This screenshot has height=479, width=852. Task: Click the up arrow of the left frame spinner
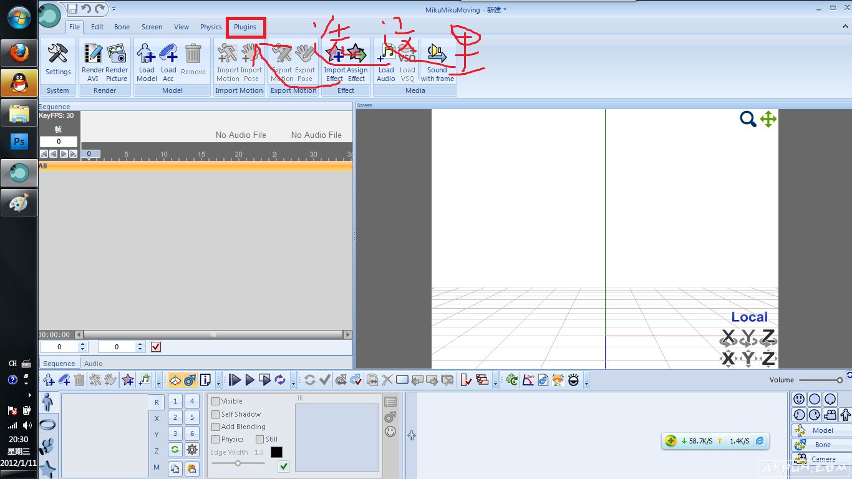click(83, 344)
